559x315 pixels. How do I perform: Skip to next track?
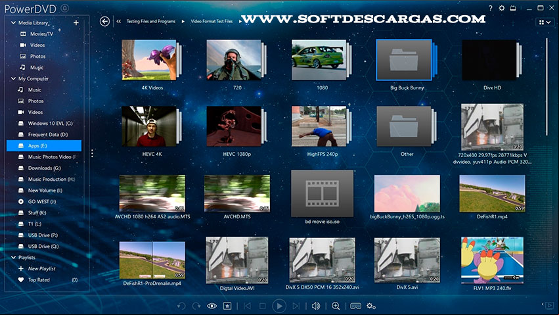coord(296,306)
